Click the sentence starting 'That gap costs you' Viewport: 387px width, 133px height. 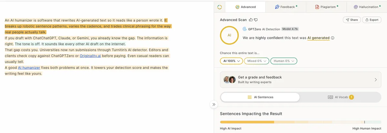[21, 50]
